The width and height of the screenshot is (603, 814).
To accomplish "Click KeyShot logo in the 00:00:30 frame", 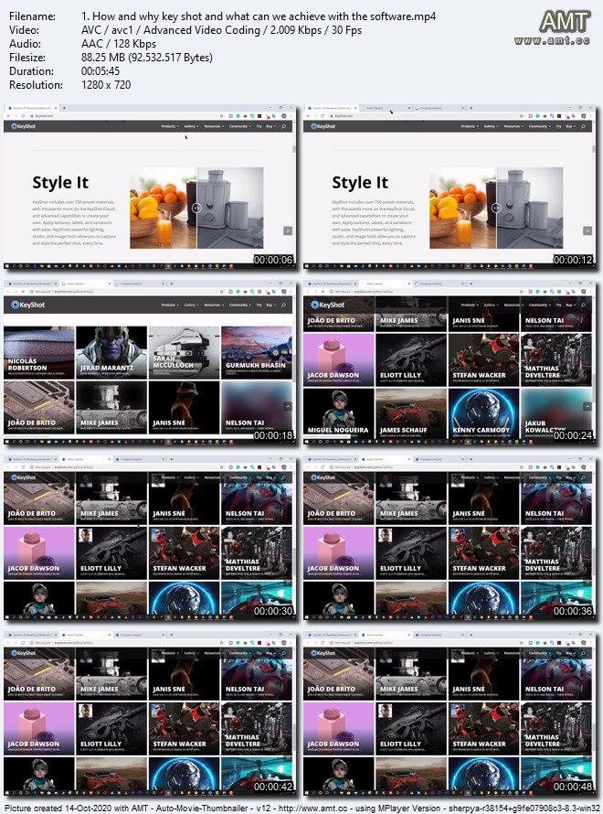I will coord(24,477).
